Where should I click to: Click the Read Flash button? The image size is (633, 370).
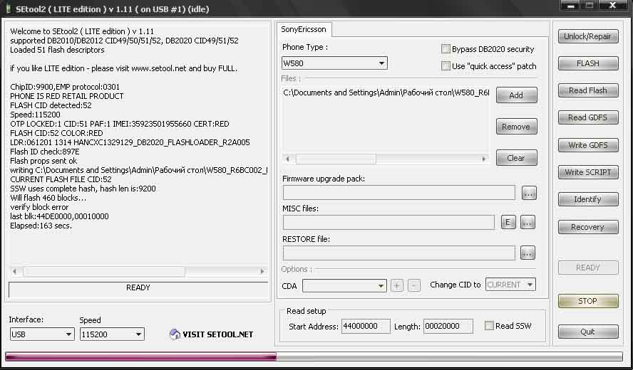point(588,90)
